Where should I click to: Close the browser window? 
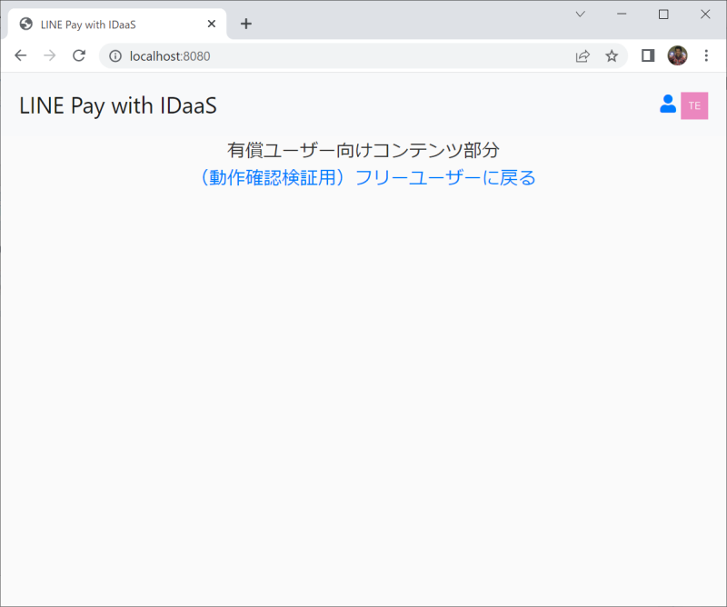705,15
